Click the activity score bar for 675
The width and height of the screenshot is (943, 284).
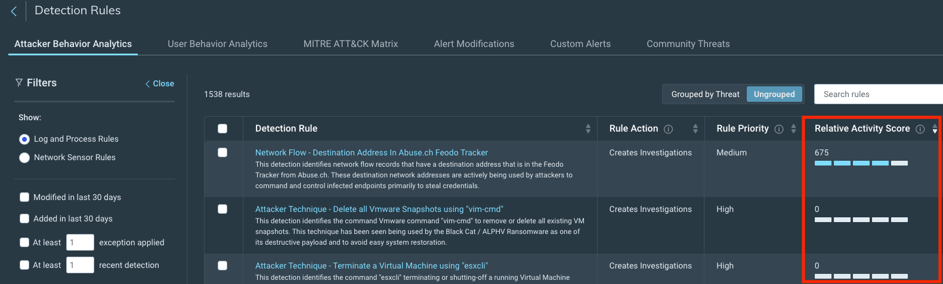pyautogui.click(x=861, y=163)
